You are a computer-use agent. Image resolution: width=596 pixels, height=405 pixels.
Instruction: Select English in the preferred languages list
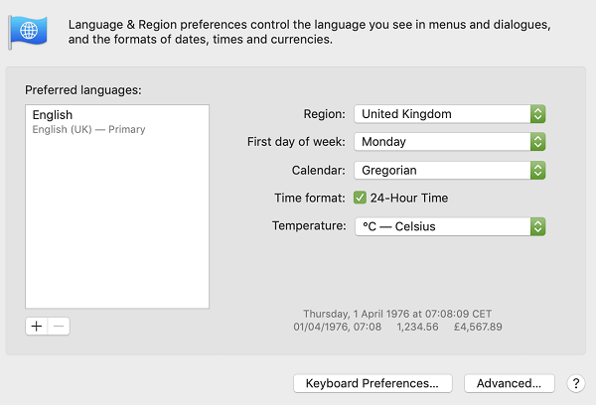[x=53, y=115]
